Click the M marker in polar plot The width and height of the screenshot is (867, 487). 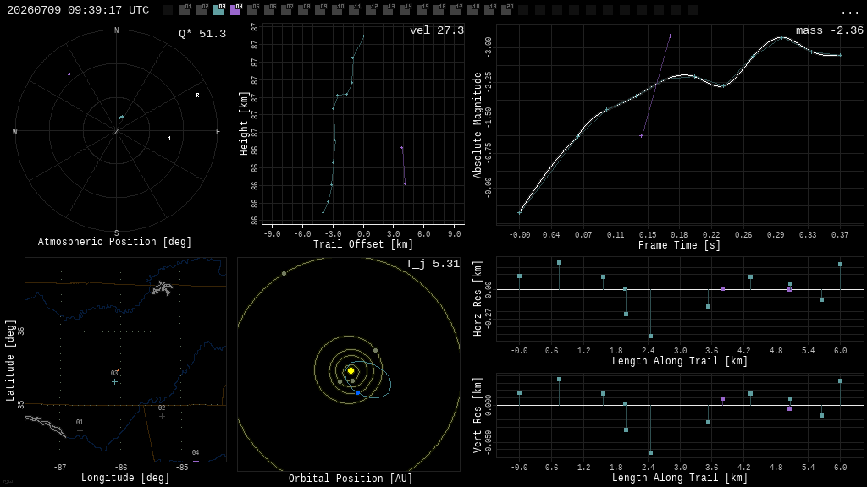point(168,138)
